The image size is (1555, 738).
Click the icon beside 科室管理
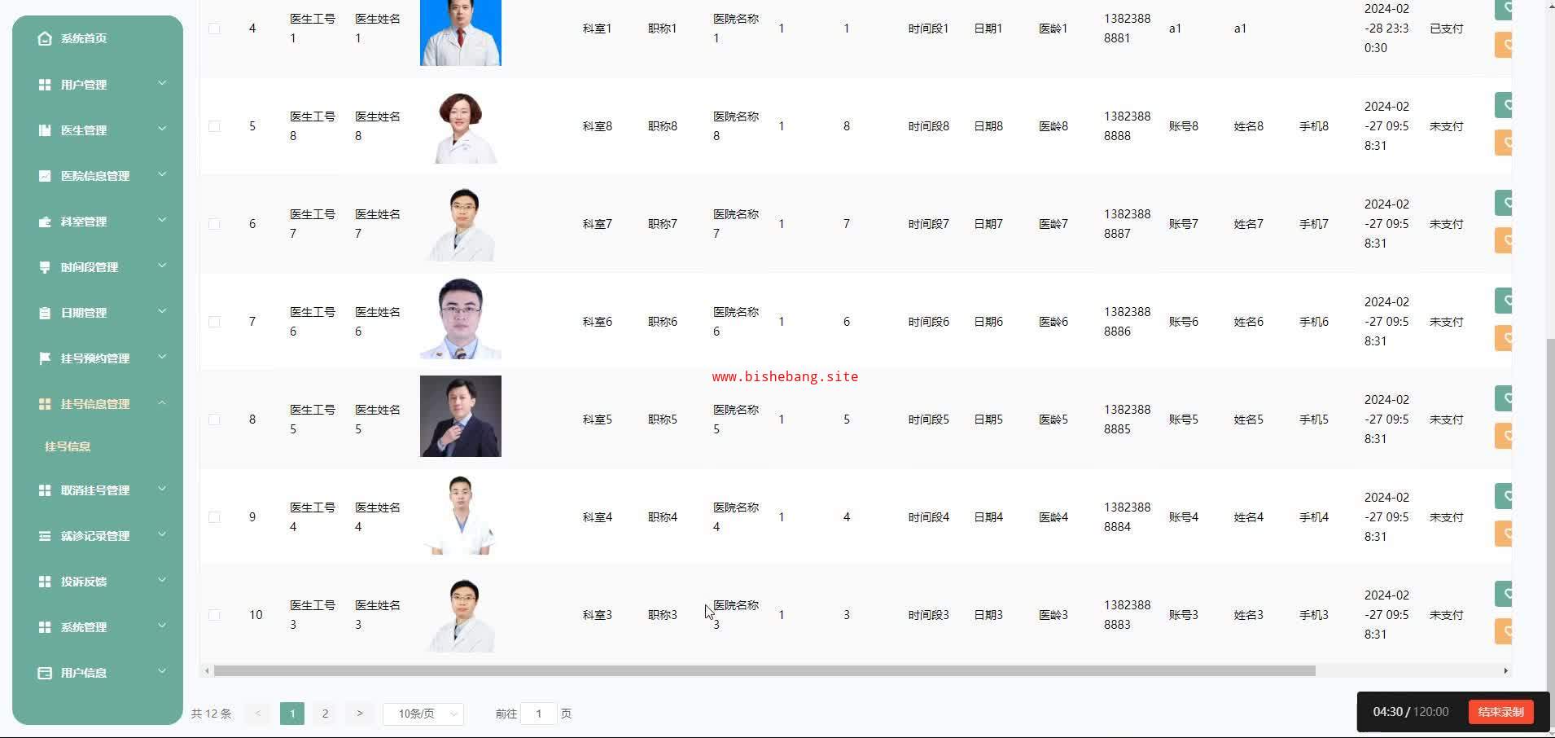tap(45, 222)
